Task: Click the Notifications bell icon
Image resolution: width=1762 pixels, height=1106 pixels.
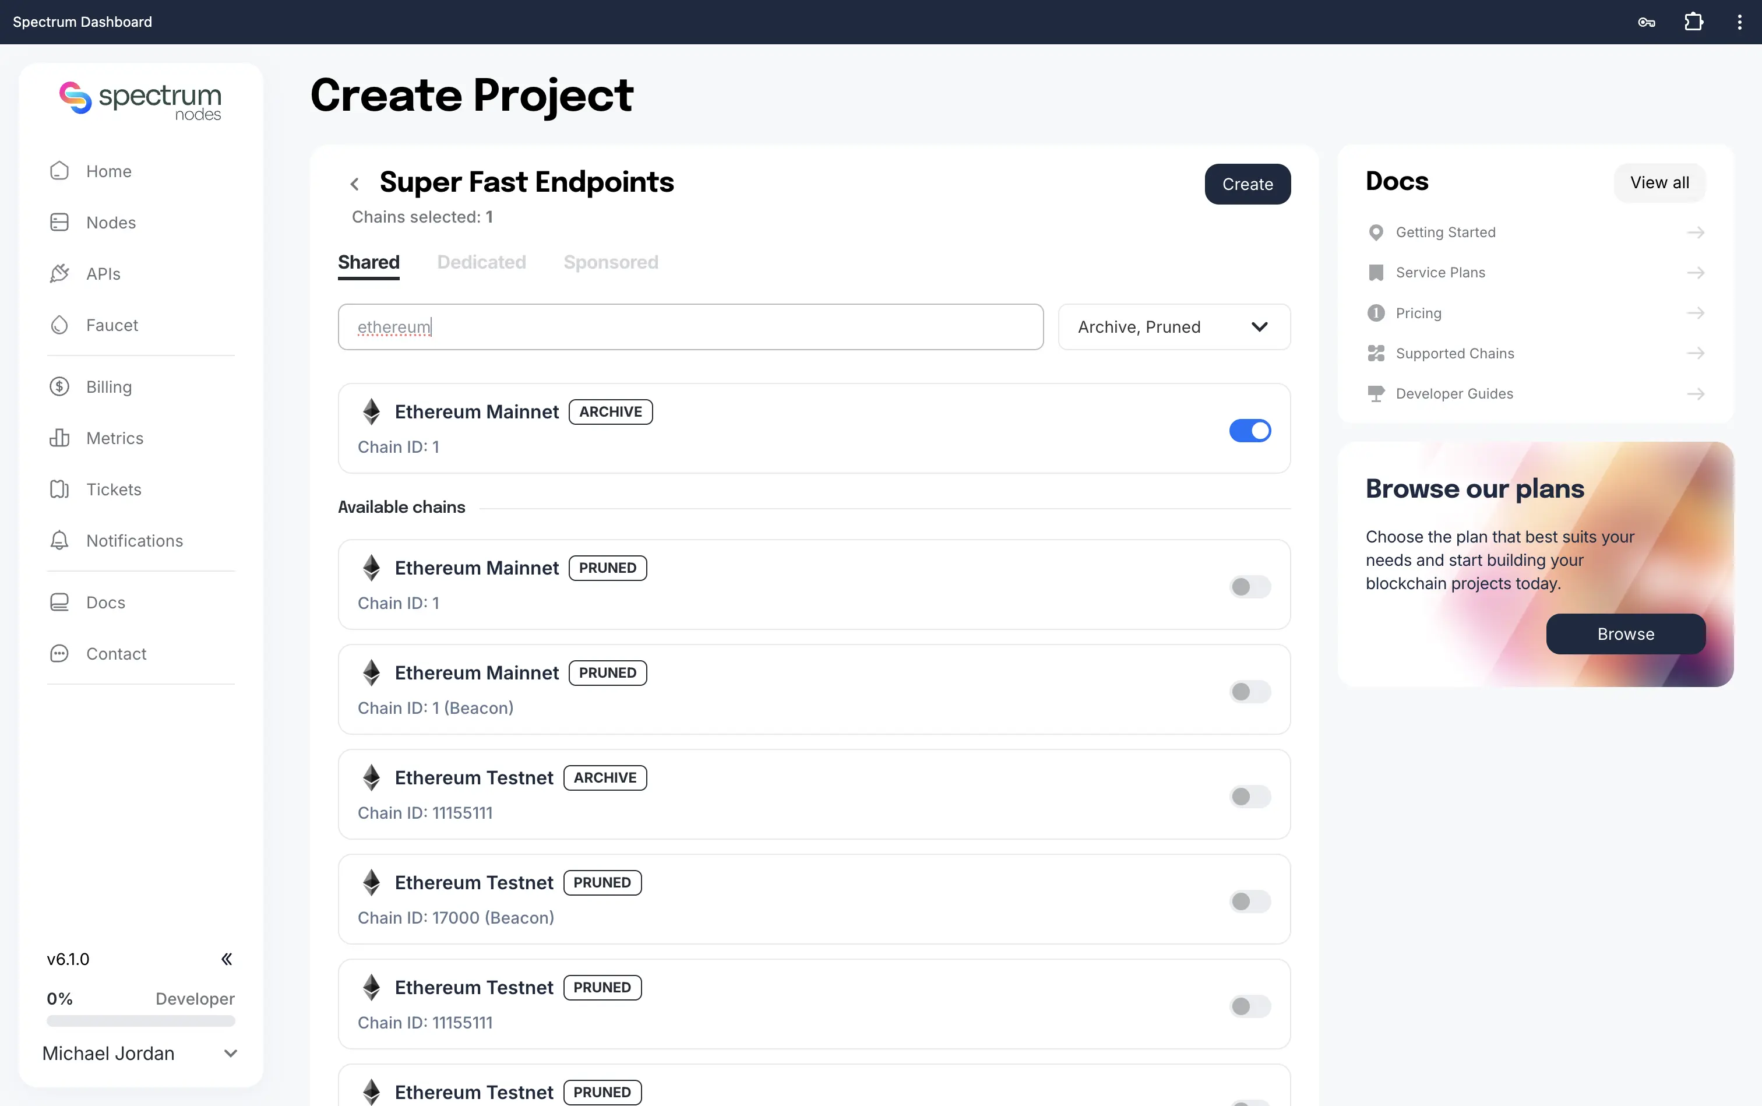Action: [59, 541]
